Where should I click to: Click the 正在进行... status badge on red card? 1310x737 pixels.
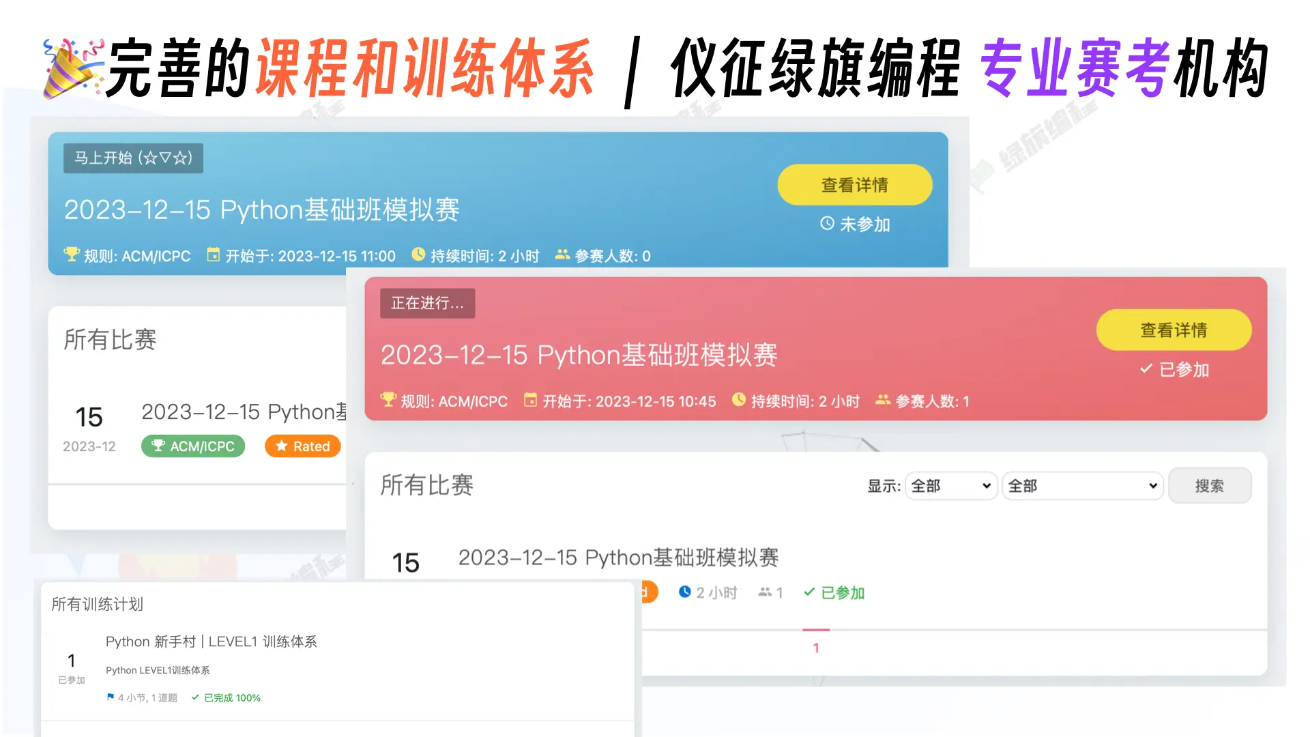coord(428,303)
